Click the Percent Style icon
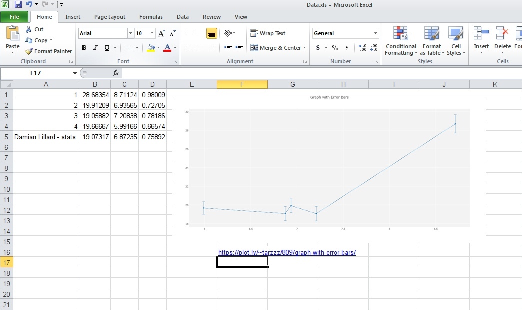The width and height of the screenshot is (522, 310). tap(335, 48)
